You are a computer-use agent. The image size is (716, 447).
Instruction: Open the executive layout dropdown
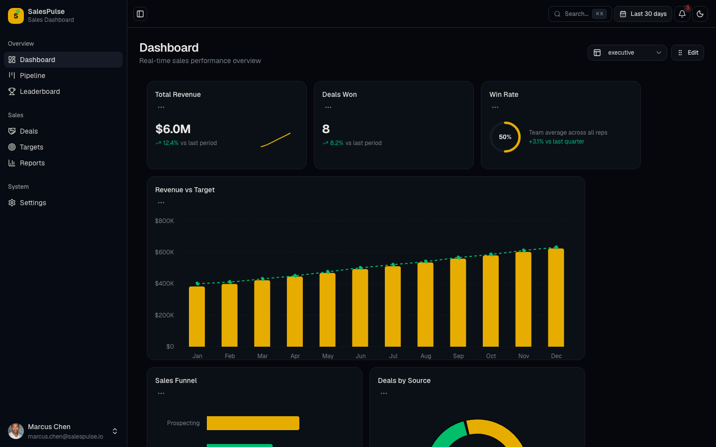click(627, 52)
